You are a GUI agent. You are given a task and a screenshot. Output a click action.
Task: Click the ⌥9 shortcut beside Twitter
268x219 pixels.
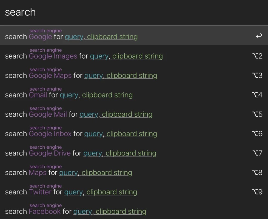tap(258, 192)
